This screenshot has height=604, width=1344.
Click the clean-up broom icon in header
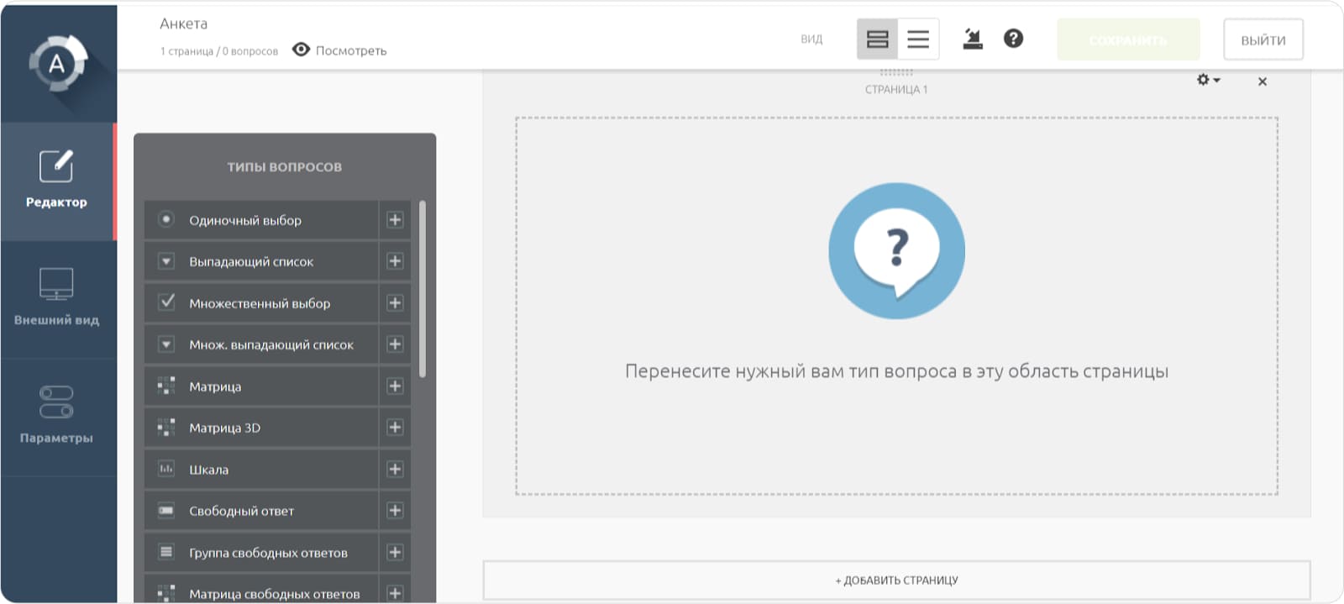pyautogui.click(x=973, y=39)
